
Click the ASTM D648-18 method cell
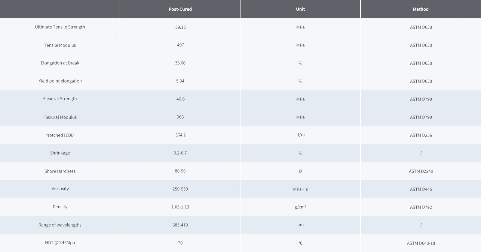421,243
